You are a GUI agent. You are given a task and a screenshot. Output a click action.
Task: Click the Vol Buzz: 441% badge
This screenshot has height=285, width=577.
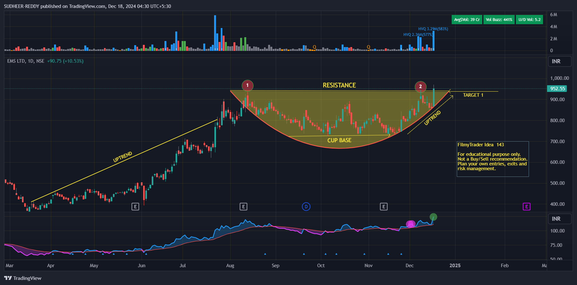pos(499,19)
